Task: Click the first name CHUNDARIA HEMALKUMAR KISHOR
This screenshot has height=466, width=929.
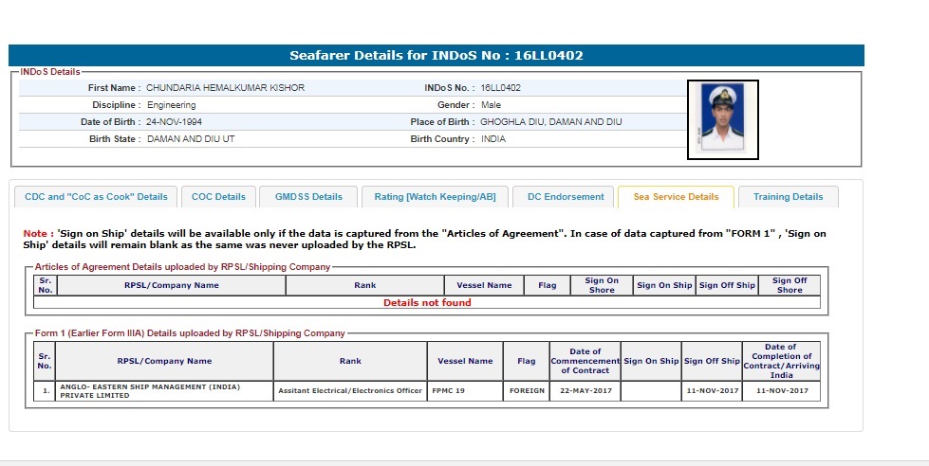Action: [225, 88]
